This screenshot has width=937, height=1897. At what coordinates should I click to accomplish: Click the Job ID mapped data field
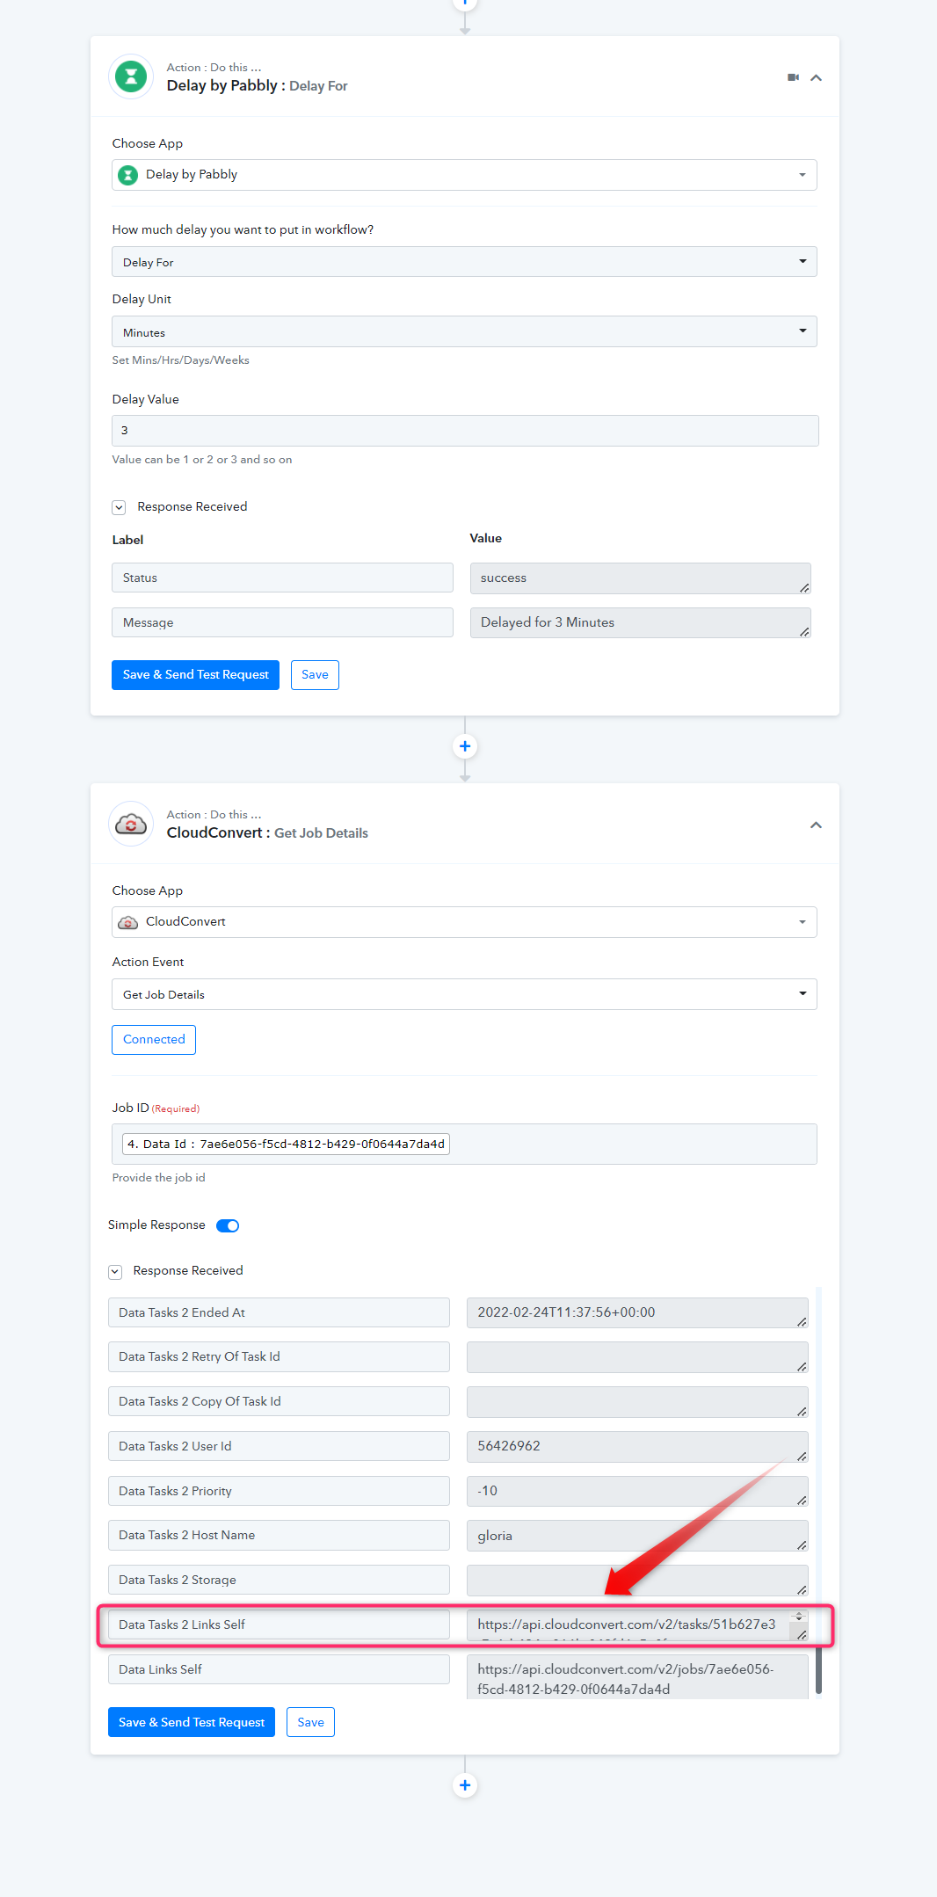[x=286, y=1144]
